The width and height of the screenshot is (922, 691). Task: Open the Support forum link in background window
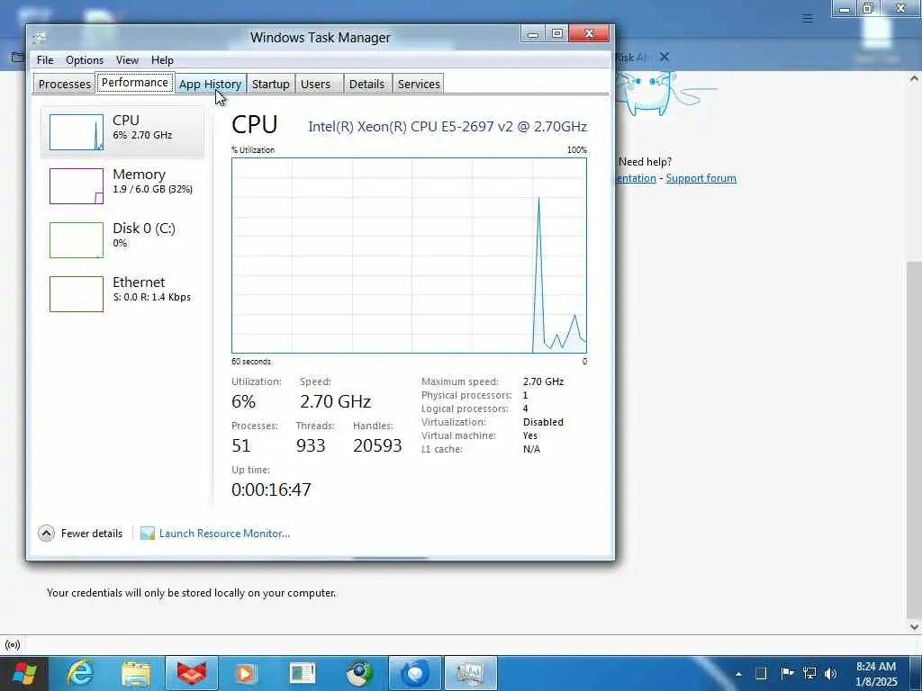tap(701, 178)
